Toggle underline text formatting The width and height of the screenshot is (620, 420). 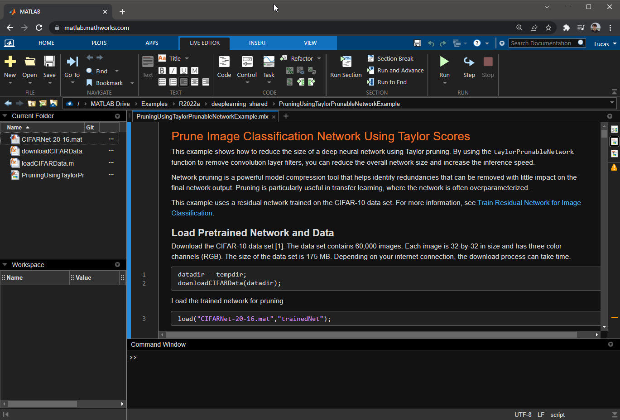coord(184,71)
